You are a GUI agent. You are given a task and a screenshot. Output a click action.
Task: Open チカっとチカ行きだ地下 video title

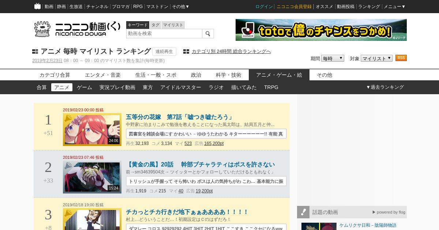point(187,212)
